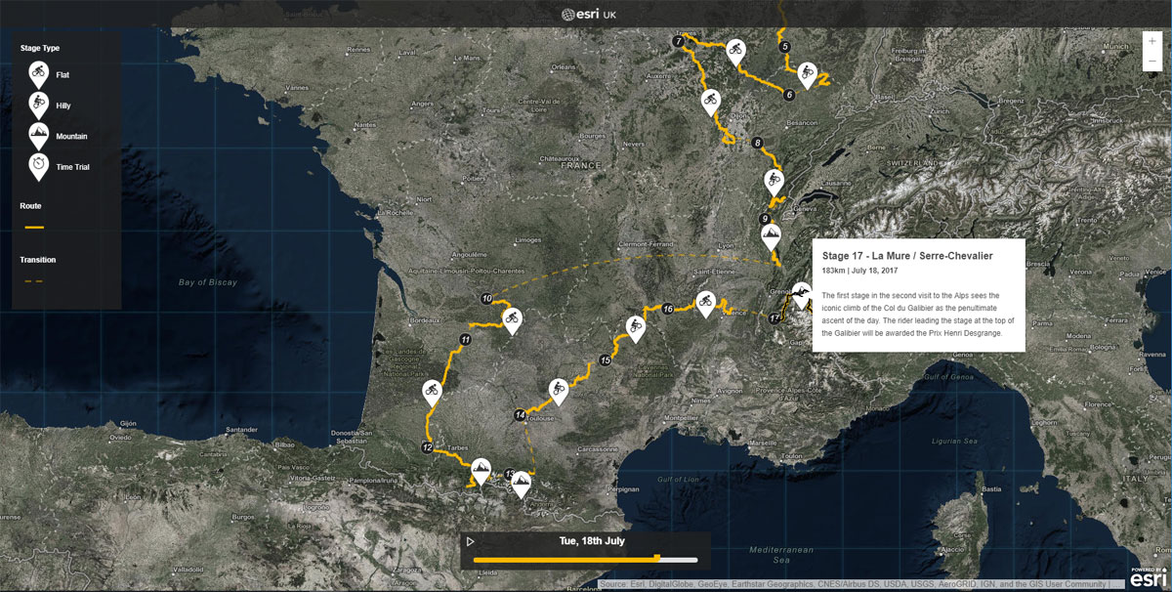Click the timeline slider handle
Image resolution: width=1172 pixels, height=592 pixels.
657,559
